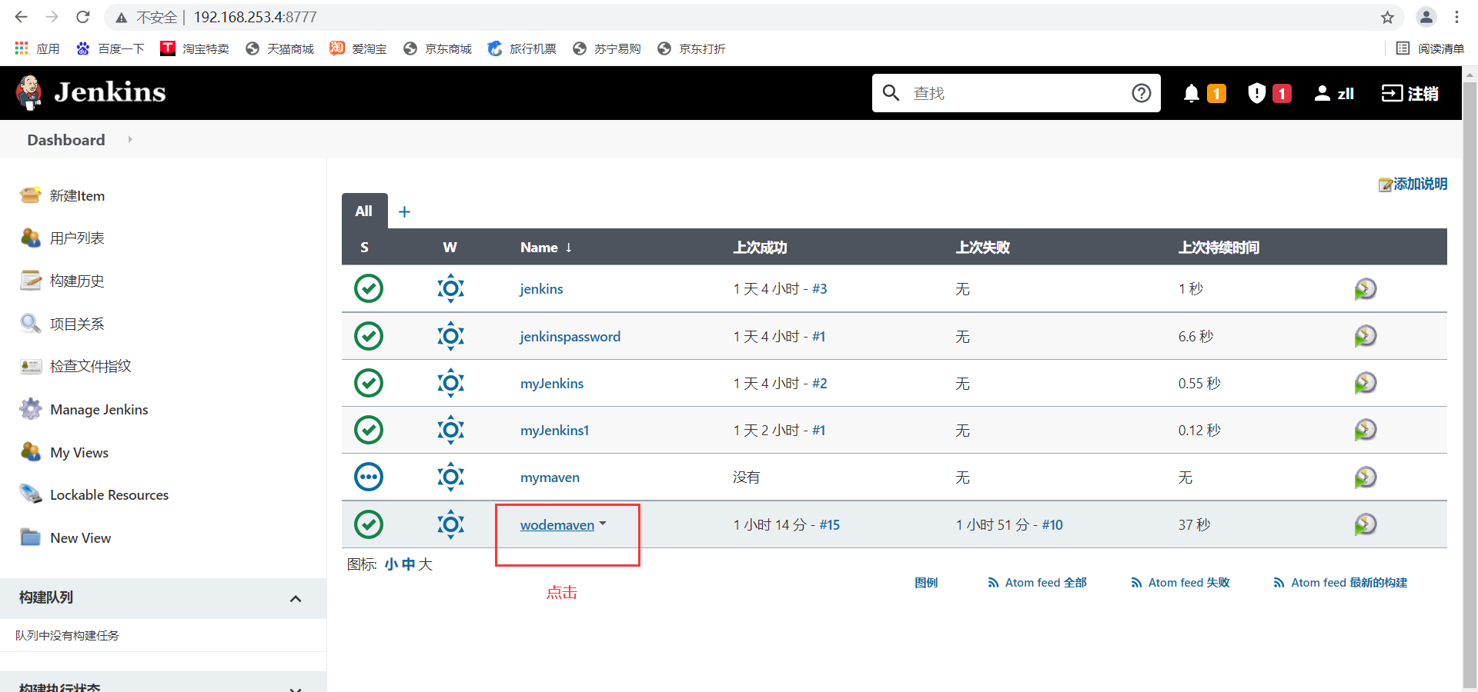This screenshot has width=1478, height=692.
Task: Schedule a build for wodemaven job
Action: pos(1365,524)
